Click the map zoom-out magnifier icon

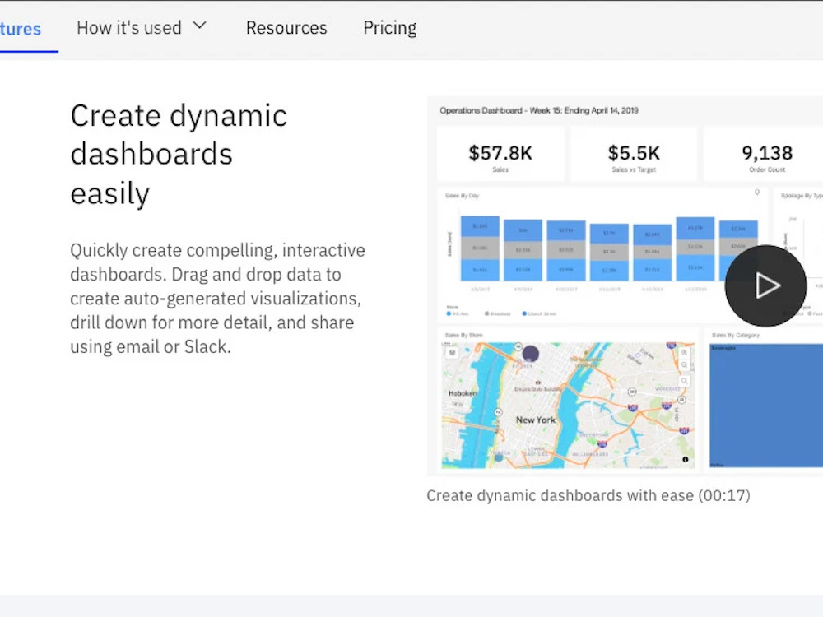point(684,365)
